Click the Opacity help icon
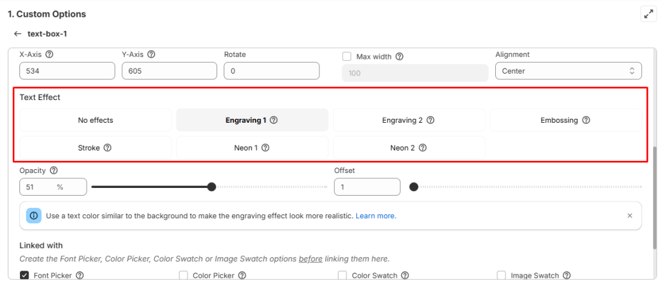Screen dimensions: 662x288 54,170
